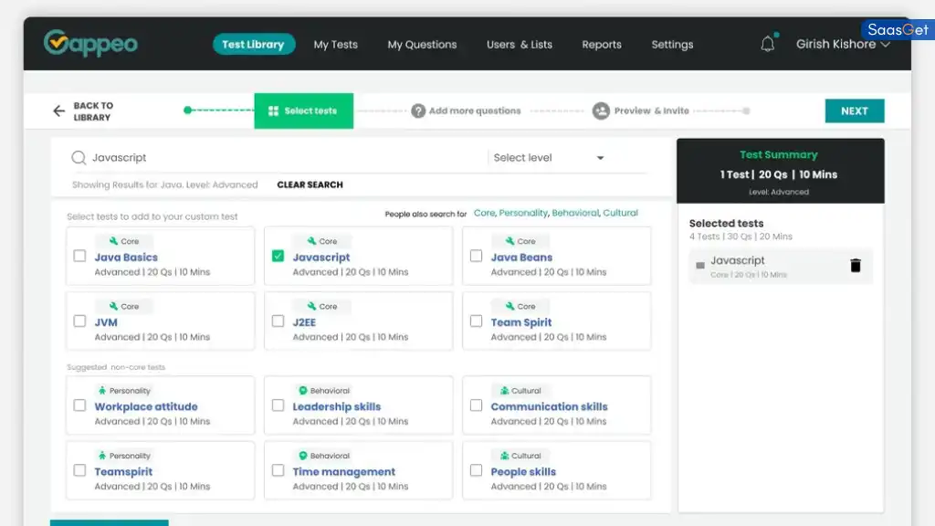Click the back arrow next to Back to Library
This screenshot has width=935, height=526.
click(57, 110)
